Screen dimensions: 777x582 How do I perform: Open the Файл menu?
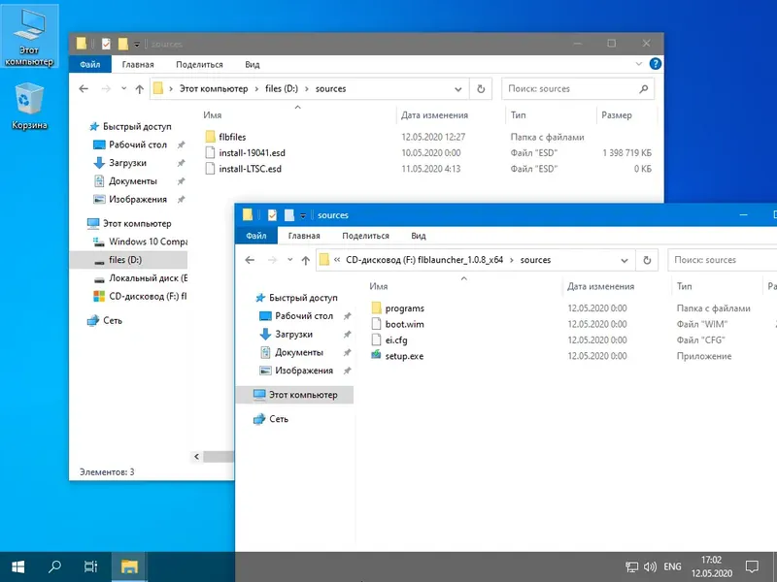coord(258,235)
